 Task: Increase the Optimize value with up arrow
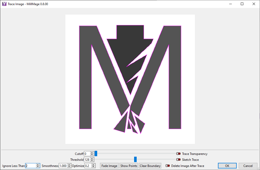point(93,165)
